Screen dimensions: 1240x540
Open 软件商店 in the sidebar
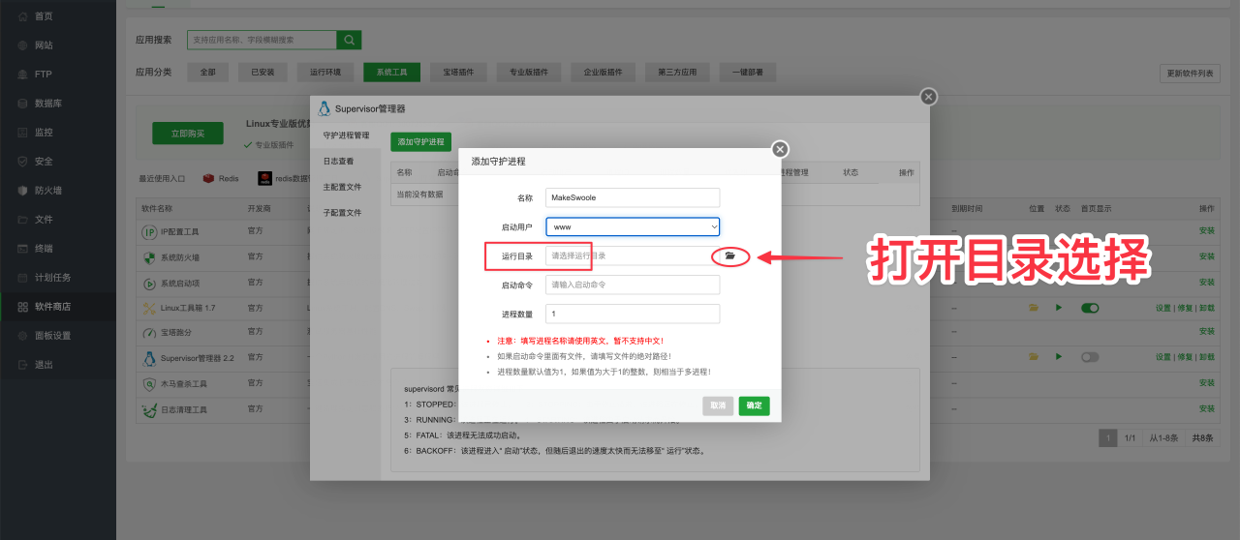[x=51, y=307]
